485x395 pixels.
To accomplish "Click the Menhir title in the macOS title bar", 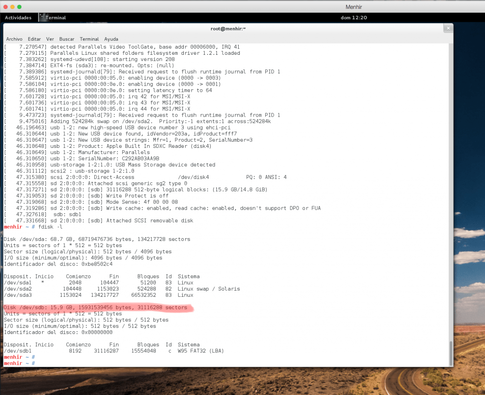I will 353,7.
